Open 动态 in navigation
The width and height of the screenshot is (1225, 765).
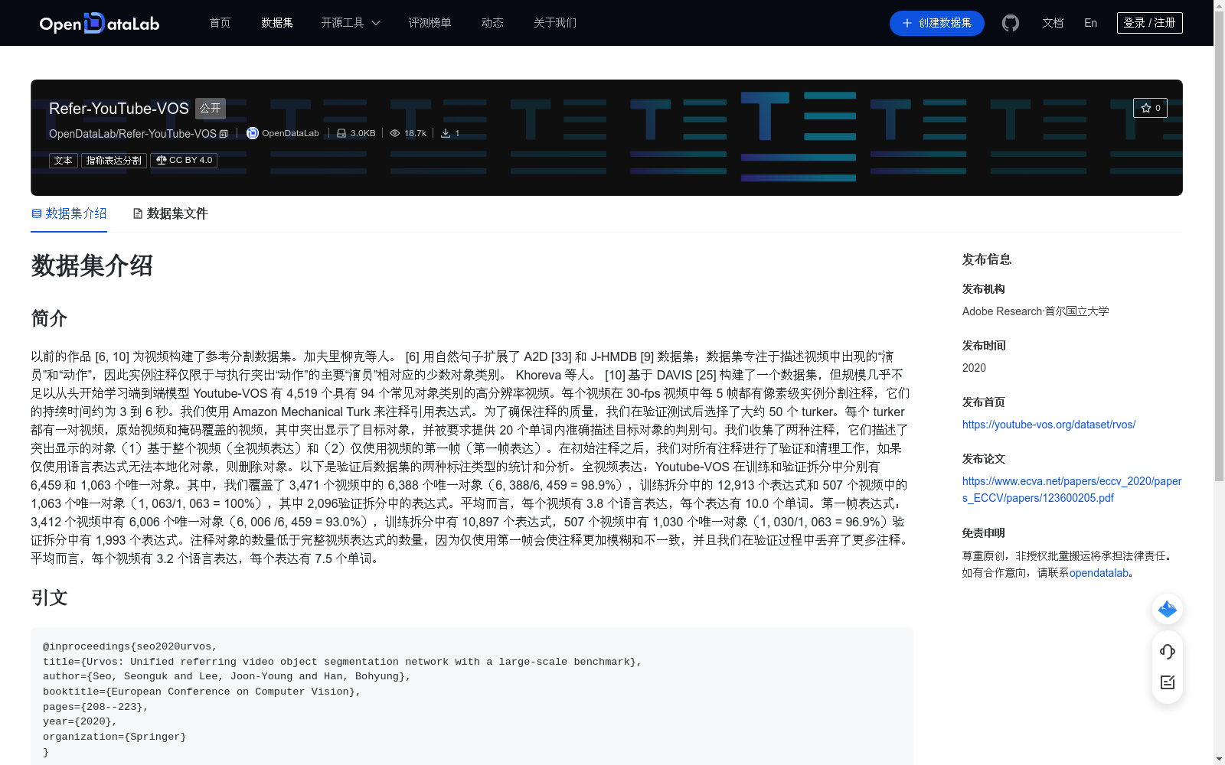pyautogui.click(x=492, y=23)
